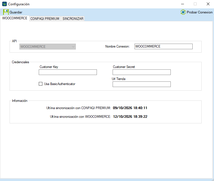Select the Url Tienda text box
Viewport: 214px width, 181px height.
pos(142,84)
